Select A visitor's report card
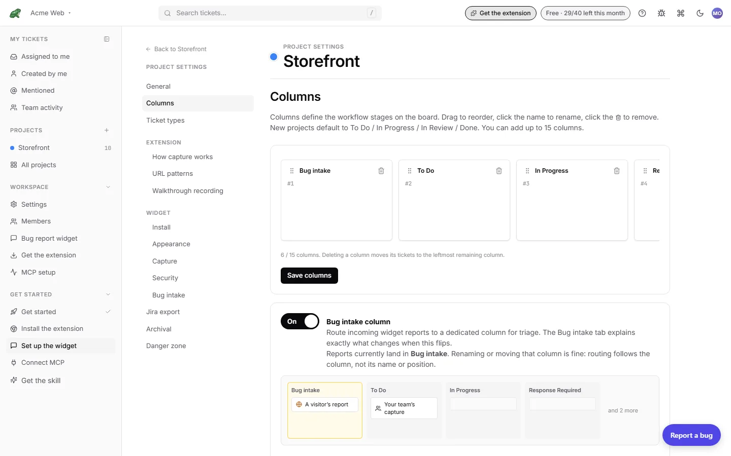This screenshot has height=456, width=731. pos(325,405)
